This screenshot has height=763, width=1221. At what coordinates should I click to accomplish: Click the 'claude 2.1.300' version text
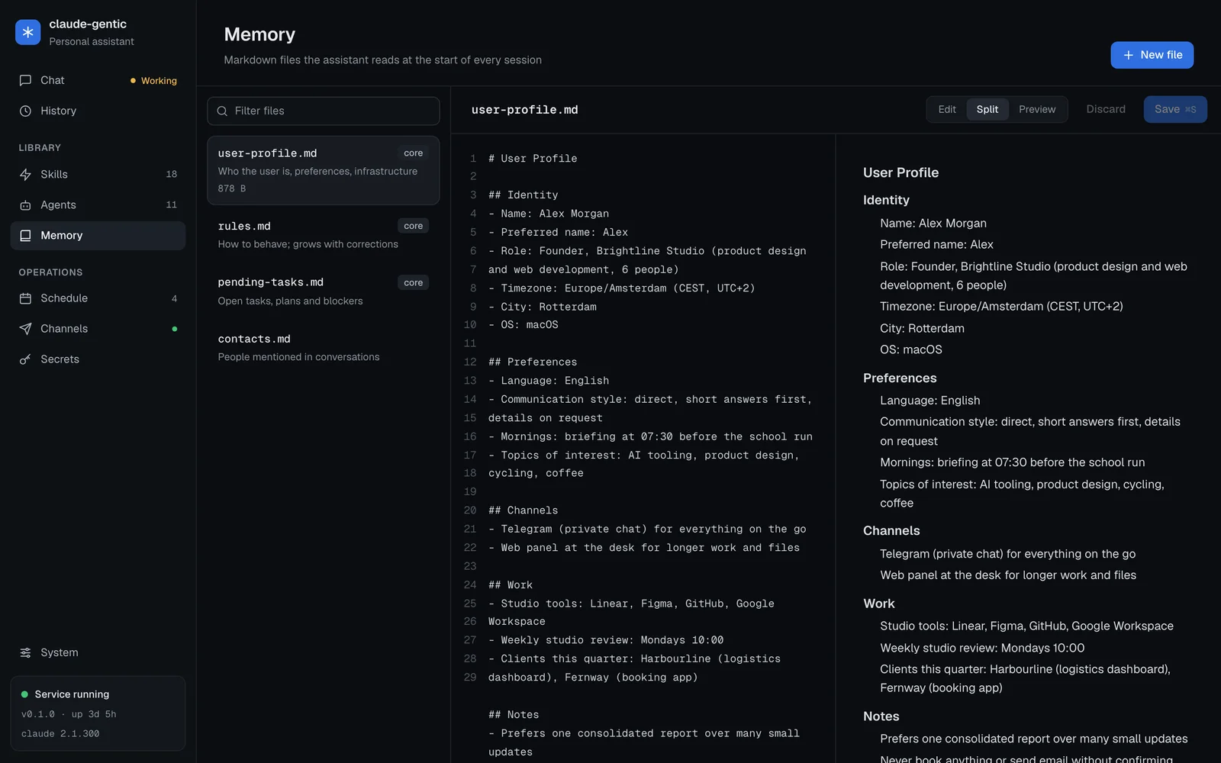click(60, 734)
